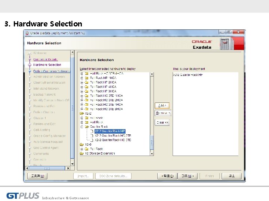Click the sidebar horizontal scrollbar right arrow
Viewport: 269px width, 201px height.
[x=68, y=168]
